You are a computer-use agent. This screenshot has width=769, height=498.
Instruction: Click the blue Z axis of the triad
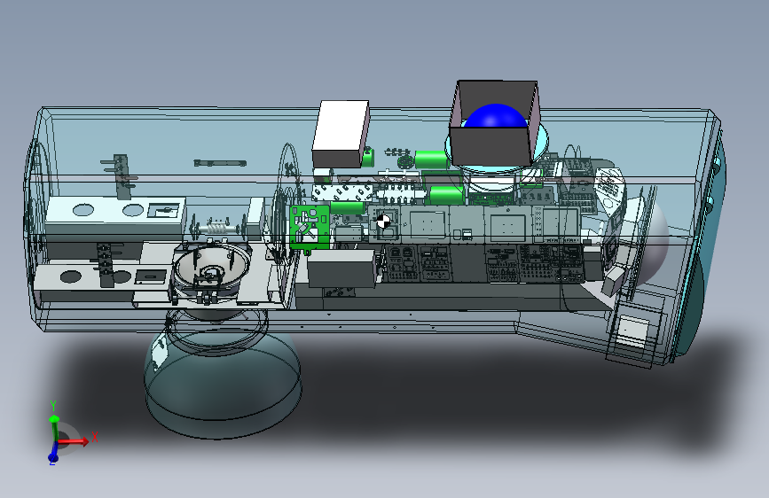(x=53, y=454)
